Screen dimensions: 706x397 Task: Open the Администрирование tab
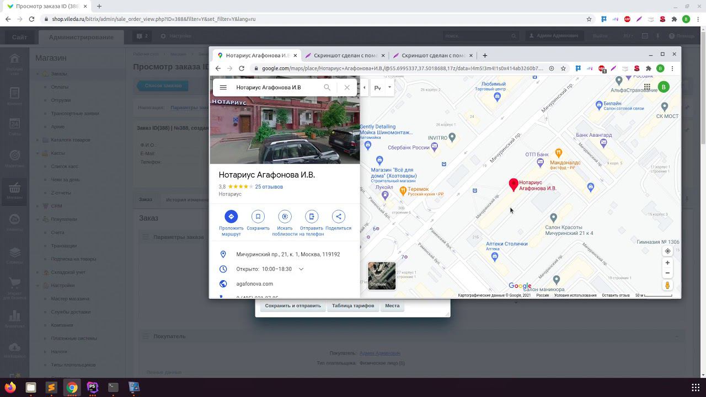pos(81,37)
